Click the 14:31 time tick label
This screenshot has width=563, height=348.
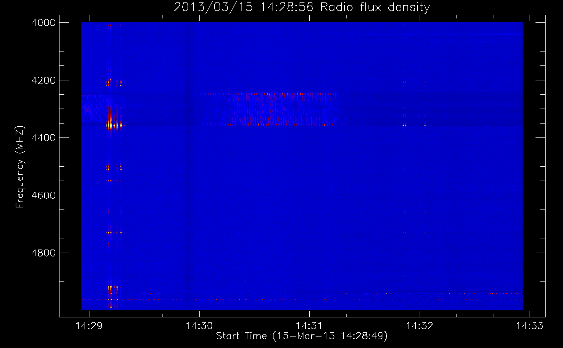pyautogui.click(x=309, y=326)
